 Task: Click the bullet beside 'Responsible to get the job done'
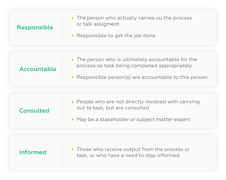coord(73,36)
